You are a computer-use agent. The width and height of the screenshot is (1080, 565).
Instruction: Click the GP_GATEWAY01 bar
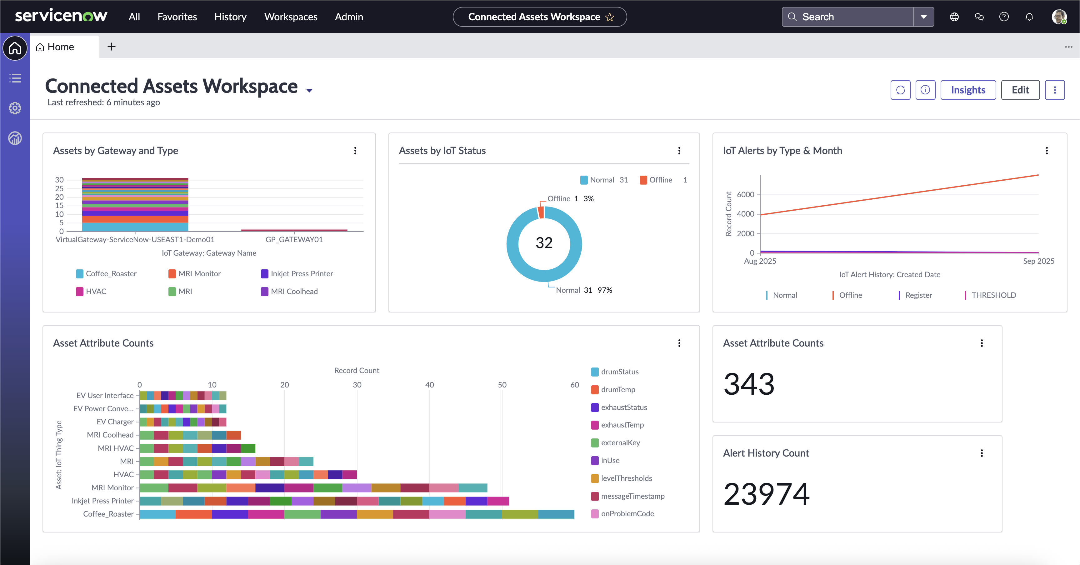point(294,230)
